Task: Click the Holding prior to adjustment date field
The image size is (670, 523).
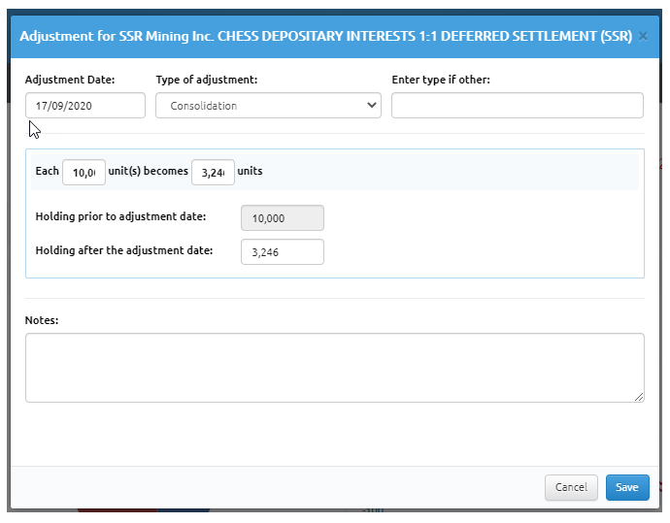Action: [283, 218]
